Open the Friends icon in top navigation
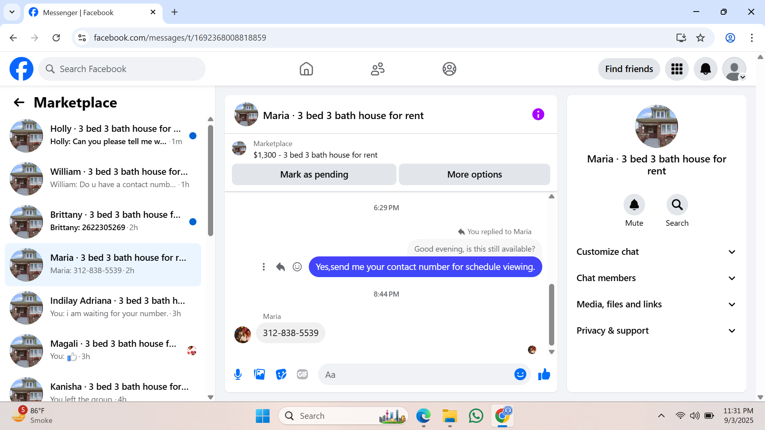Screen dimensions: 765x430 pyautogui.click(x=378, y=69)
